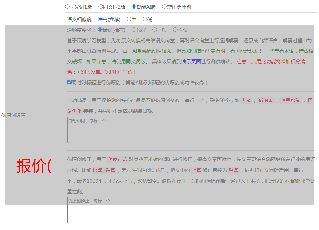This screenshot has width=319, height=230.
Task: Click into the 自动锁词 text area
Action: (191, 130)
